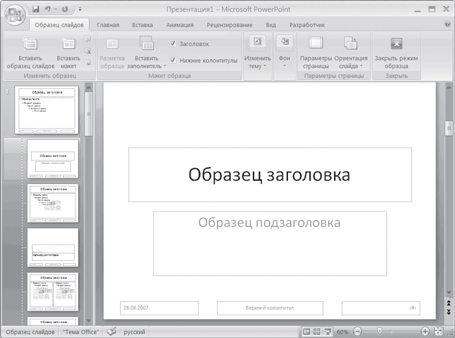The height and width of the screenshot is (338, 455).
Task: Switch to the Главная tab
Action: 108,25
